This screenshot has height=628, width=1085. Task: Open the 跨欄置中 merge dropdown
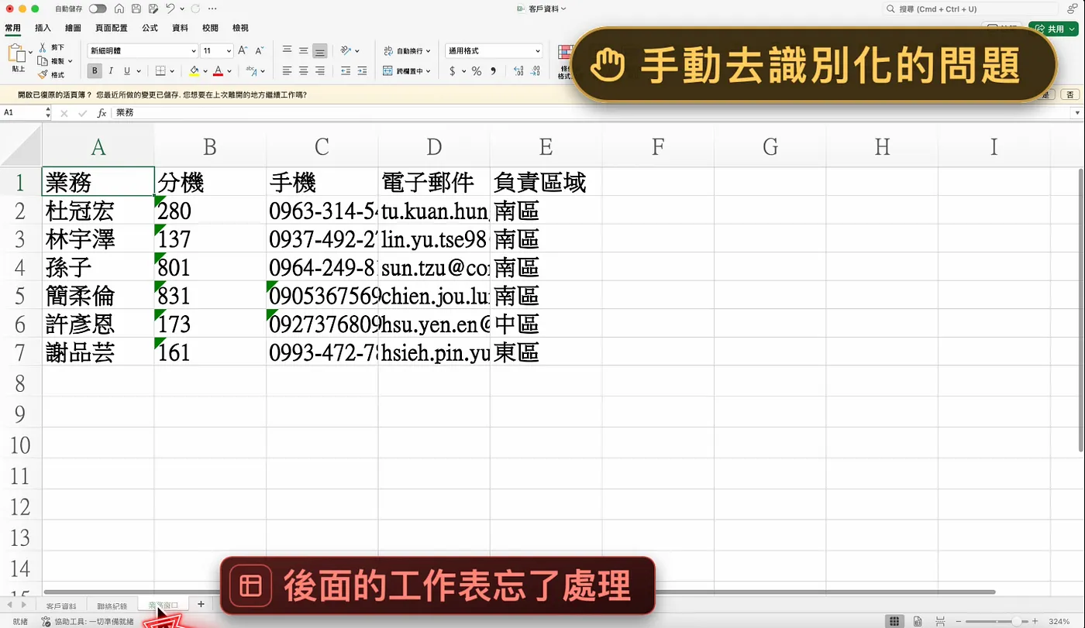pos(429,71)
